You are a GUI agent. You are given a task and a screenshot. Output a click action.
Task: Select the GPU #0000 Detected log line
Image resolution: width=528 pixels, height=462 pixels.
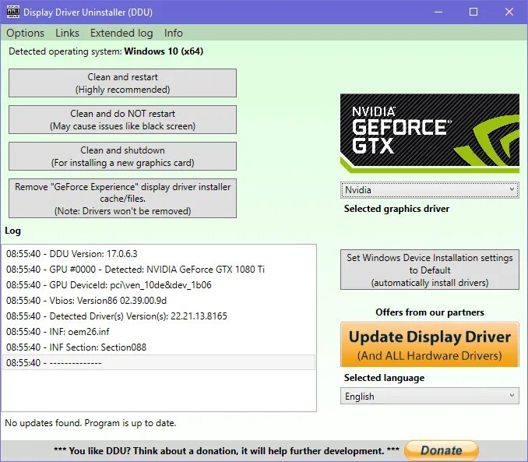pos(159,270)
